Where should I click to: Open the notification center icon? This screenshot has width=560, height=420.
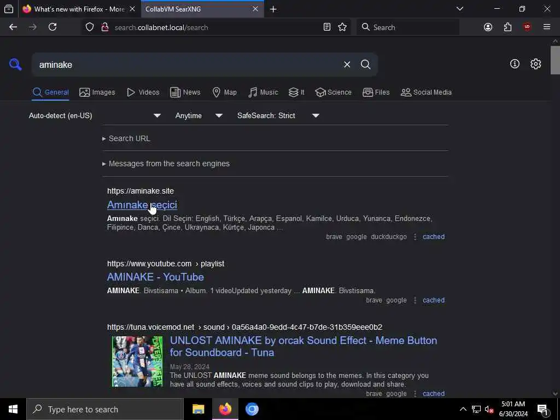pyautogui.click(x=542, y=409)
